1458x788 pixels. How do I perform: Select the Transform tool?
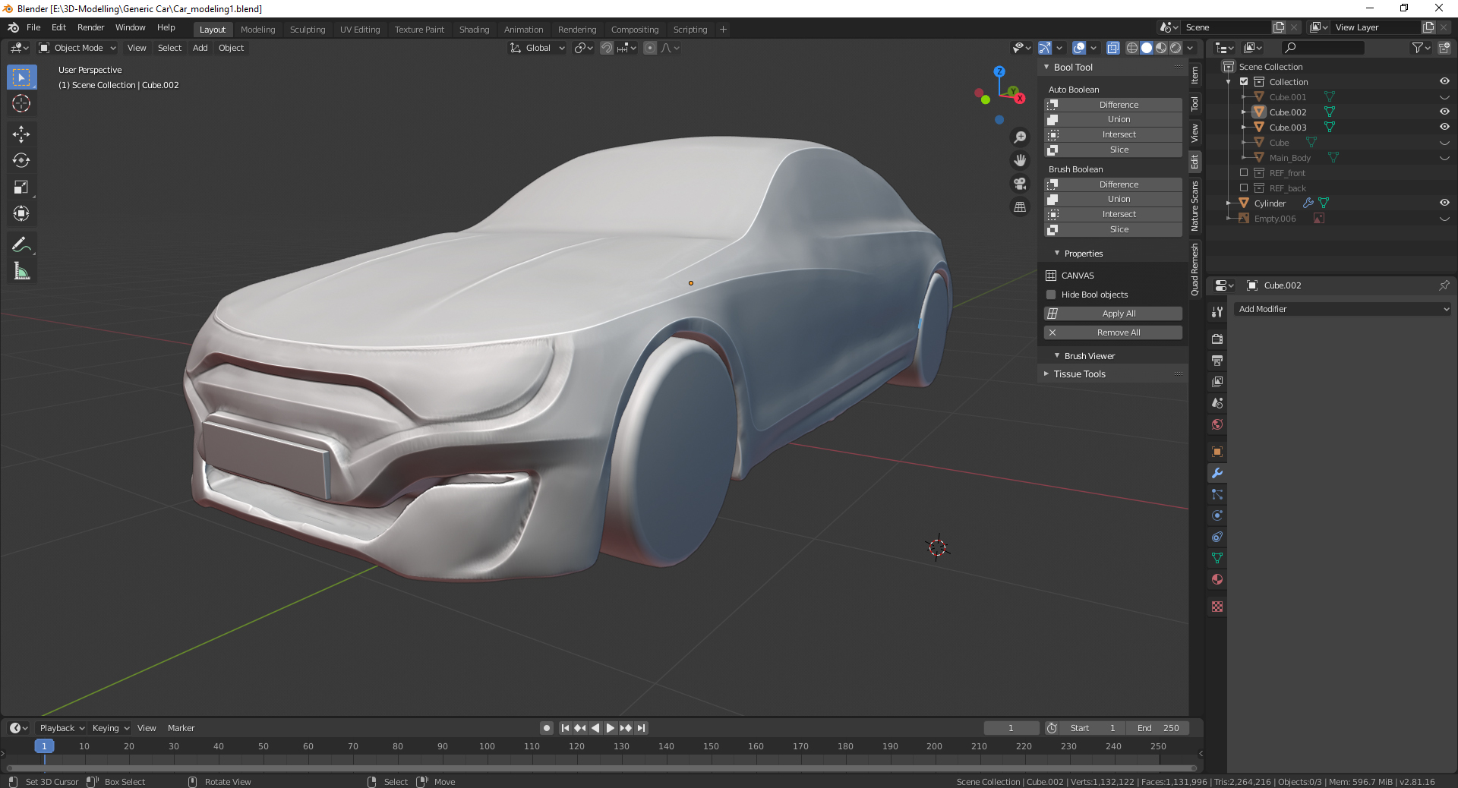click(x=21, y=213)
